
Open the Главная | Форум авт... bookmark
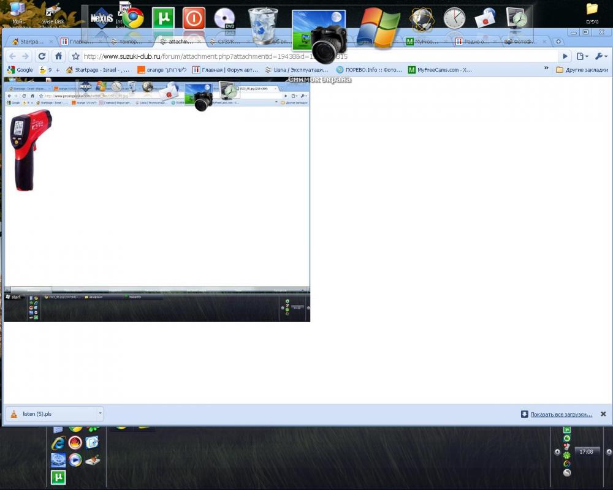click(x=226, y=70)
